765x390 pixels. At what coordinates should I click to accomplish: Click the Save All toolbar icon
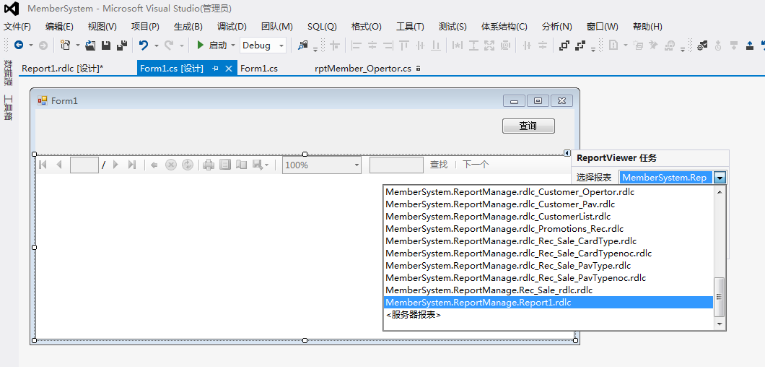(x=122, y=45)
